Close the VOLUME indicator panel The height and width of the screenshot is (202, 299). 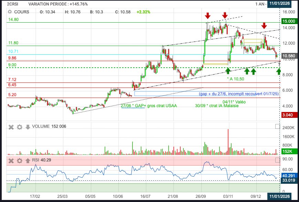tap(11, 127)
